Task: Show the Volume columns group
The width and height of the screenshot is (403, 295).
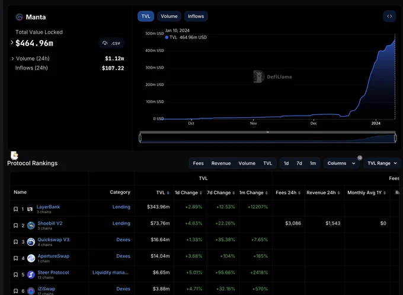Action: tap(247, 163)
